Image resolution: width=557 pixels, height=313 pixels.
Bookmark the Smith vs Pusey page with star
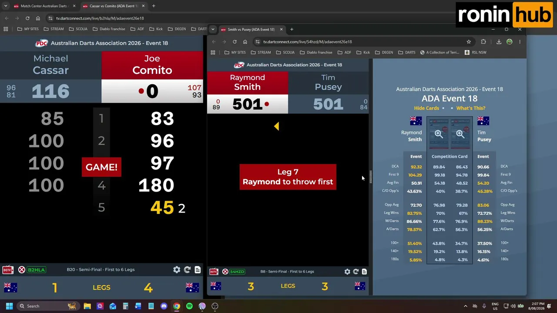pyautogui.click(x=469, y=42)
